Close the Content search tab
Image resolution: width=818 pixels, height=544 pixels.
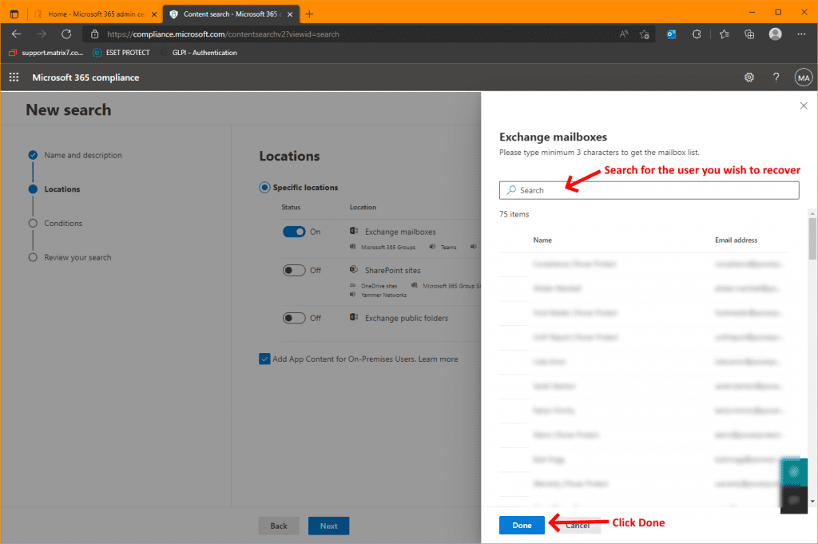[290, 14]
